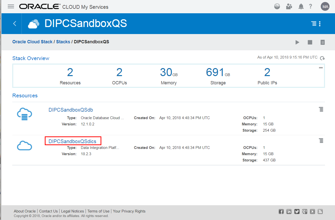Open the DIPCSandboxQSdb resource menu
The image size is (335, 220).
point(321,109)
